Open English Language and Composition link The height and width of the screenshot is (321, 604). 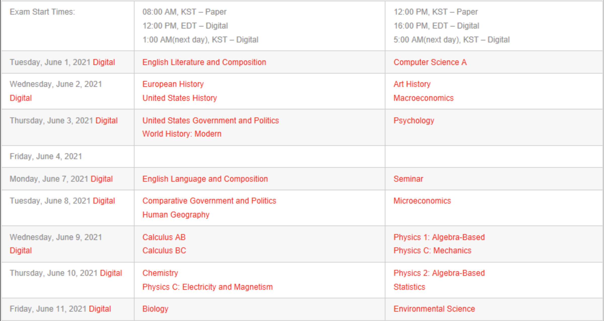point(205,179)
